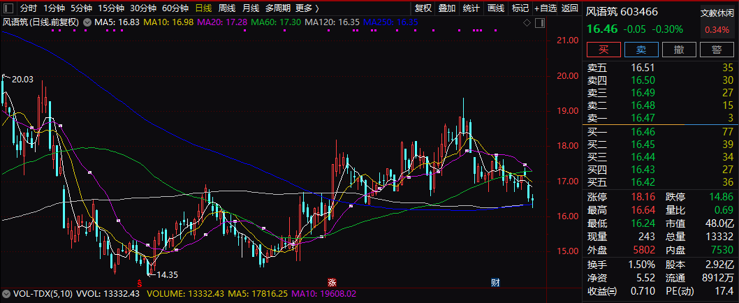
Task: Click the red 买 buy button
Action: click(x=603, y=50)
